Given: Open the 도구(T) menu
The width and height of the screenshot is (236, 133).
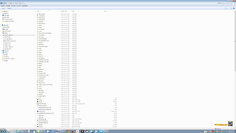Looking at the screenshot, I should click(18, 6).
